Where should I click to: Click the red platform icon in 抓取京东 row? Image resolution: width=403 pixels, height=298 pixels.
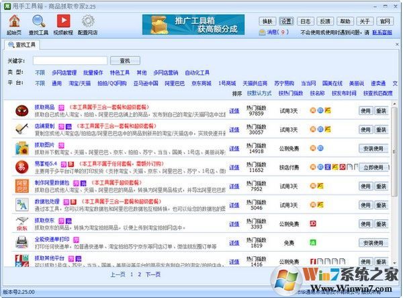[x=313, y=223]
